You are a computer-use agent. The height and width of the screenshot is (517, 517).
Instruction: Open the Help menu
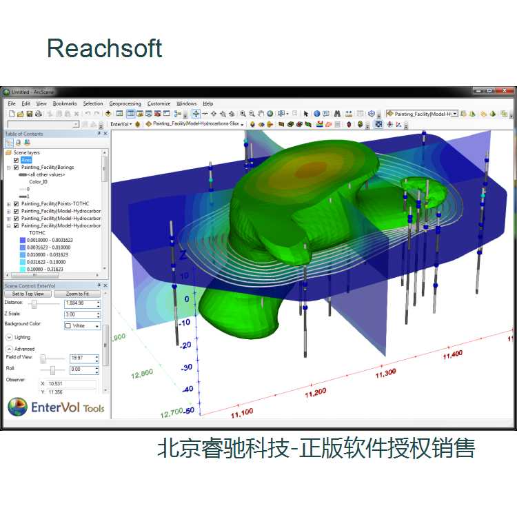[x=207, y=103]
